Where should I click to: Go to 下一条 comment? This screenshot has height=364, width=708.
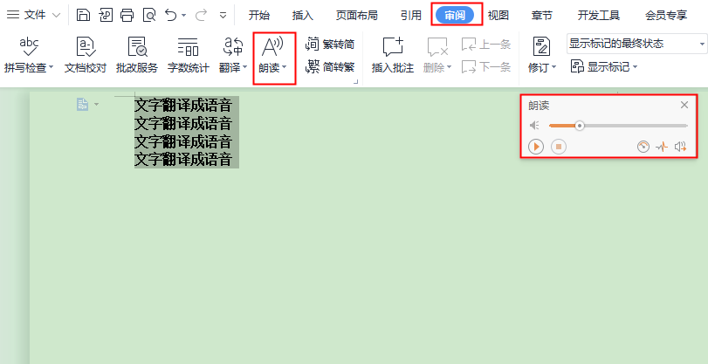coord(486,67)
